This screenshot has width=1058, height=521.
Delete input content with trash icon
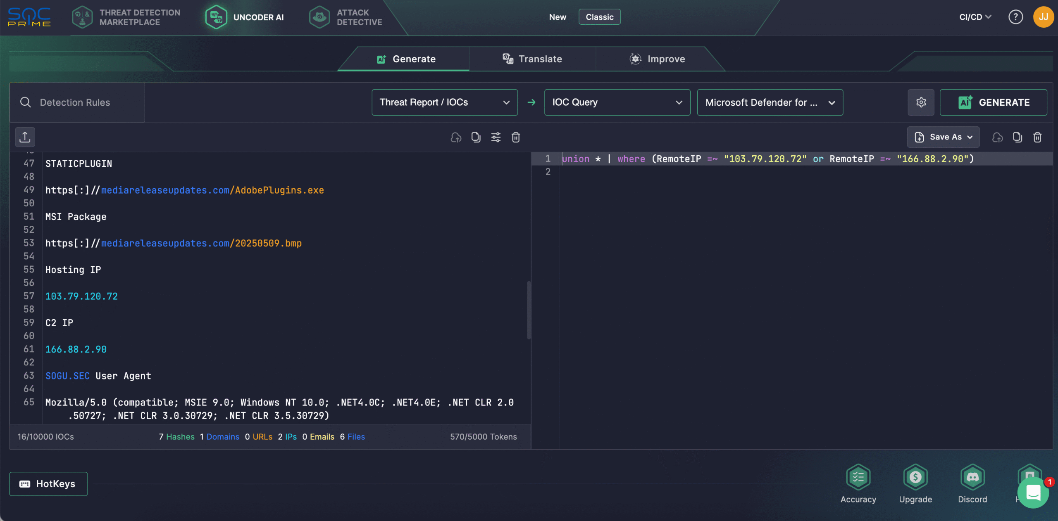[x=516, y=137]
